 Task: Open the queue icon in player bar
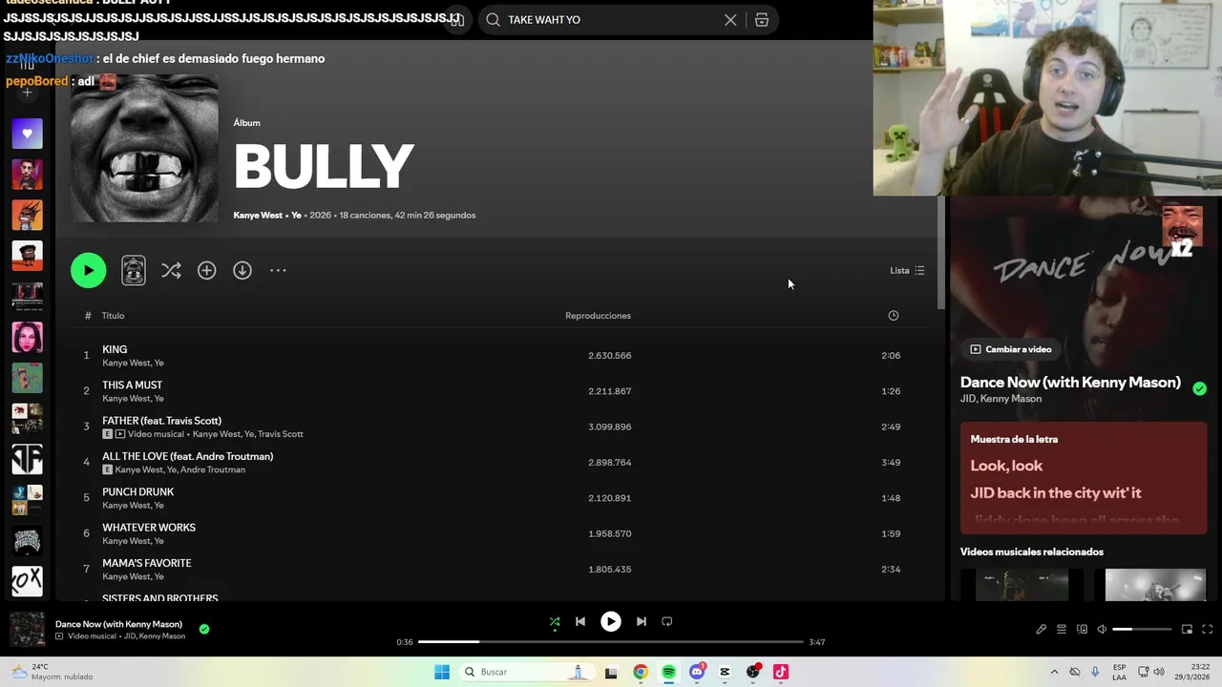coord(1062,630)
